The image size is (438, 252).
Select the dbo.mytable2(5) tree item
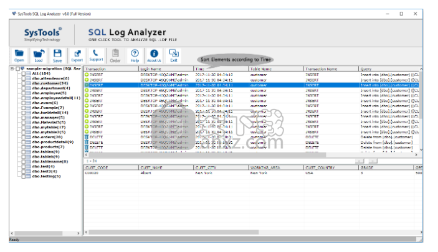[49, 132]
